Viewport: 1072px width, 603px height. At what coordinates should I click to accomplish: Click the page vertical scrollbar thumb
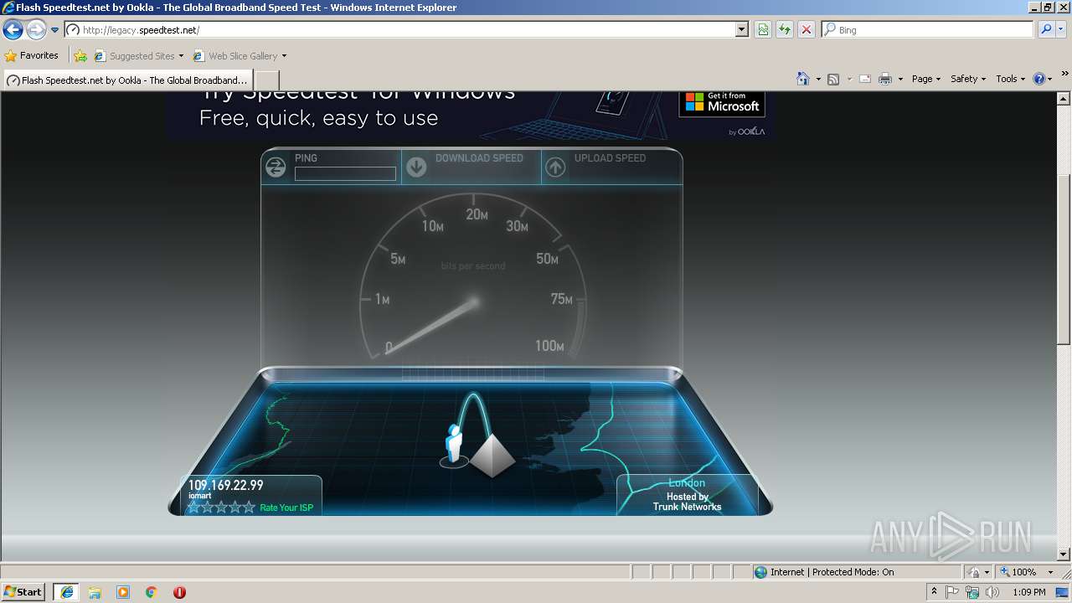click(x=1064, y=259)
